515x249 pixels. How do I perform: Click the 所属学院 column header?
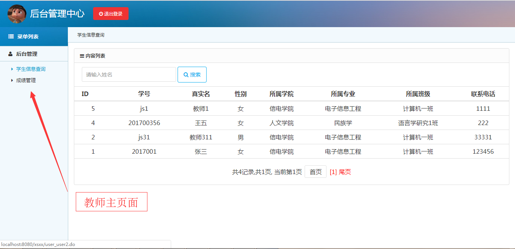(x=282, y=94)
